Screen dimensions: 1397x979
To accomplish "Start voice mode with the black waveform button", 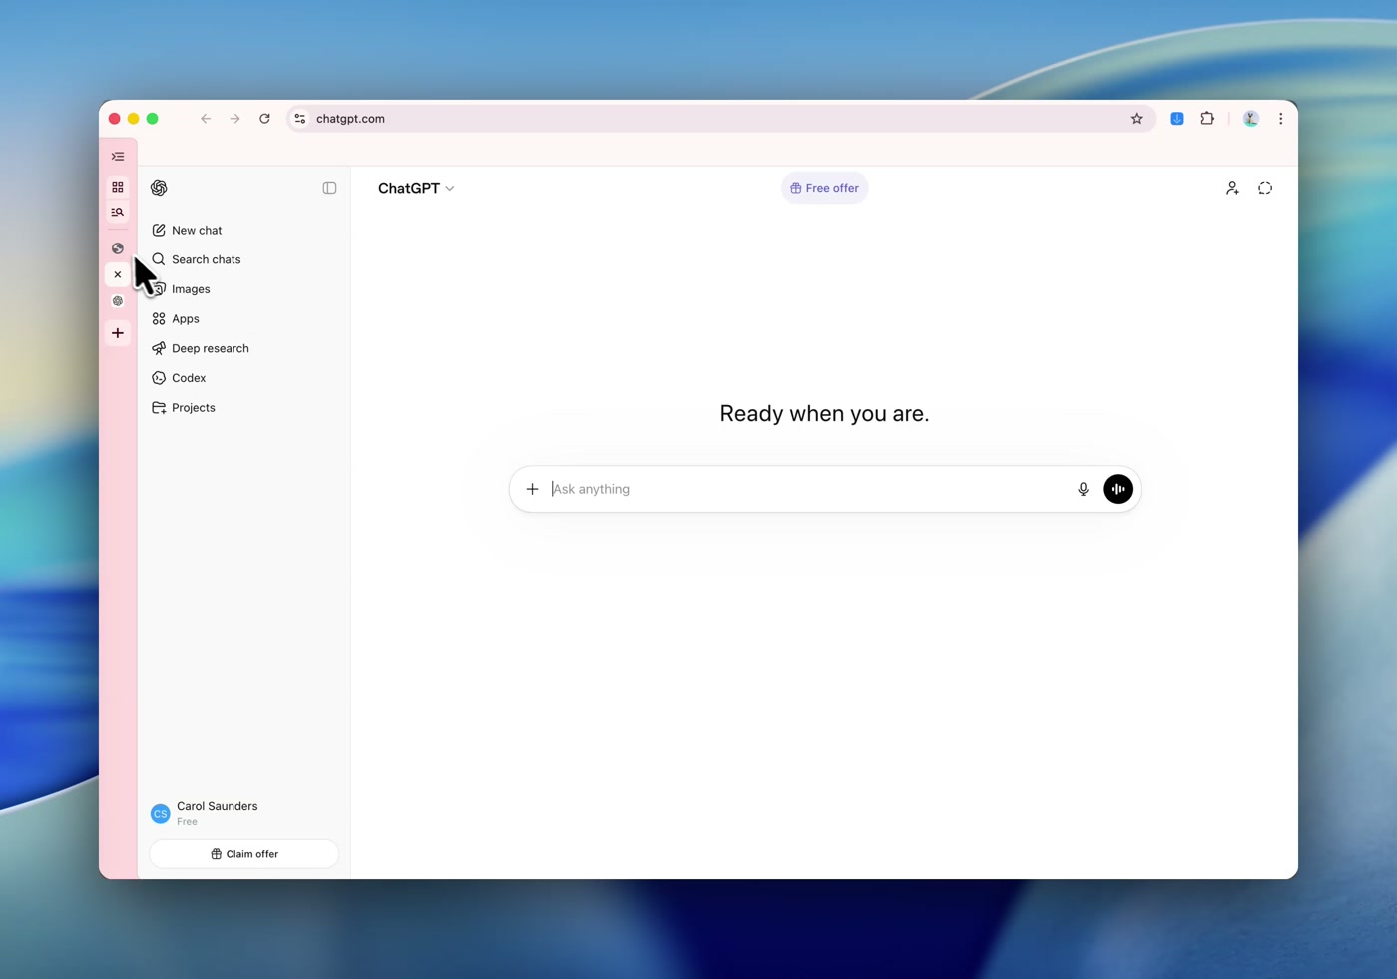I will coord(1117,489).
